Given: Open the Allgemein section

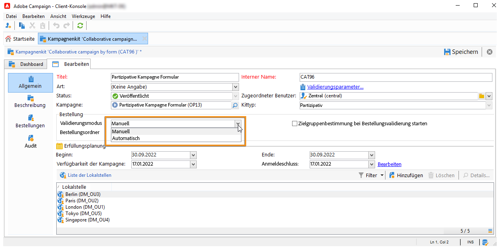Looking at the screenshot, I should coord(30,83).
